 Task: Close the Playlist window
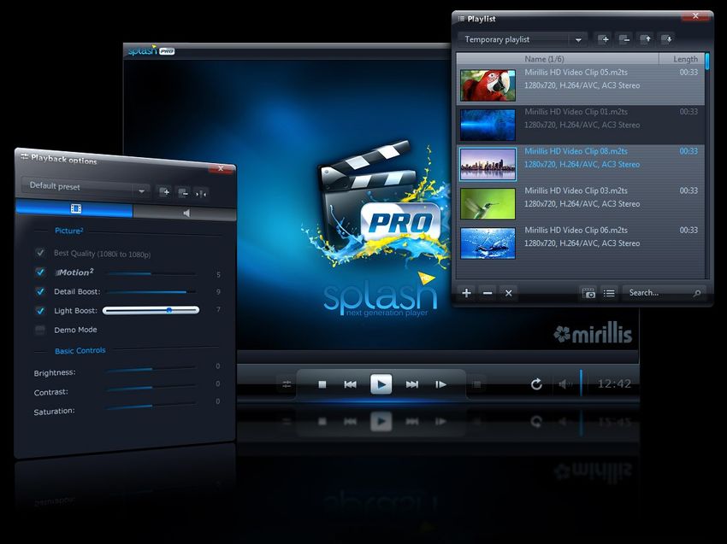(695, 16)
